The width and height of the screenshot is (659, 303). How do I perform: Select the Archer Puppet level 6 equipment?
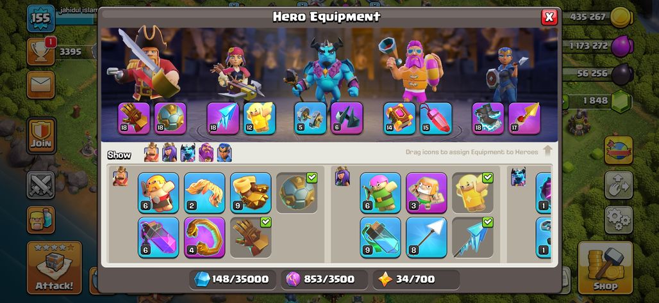pyautogui.click(x=380, y=193)
